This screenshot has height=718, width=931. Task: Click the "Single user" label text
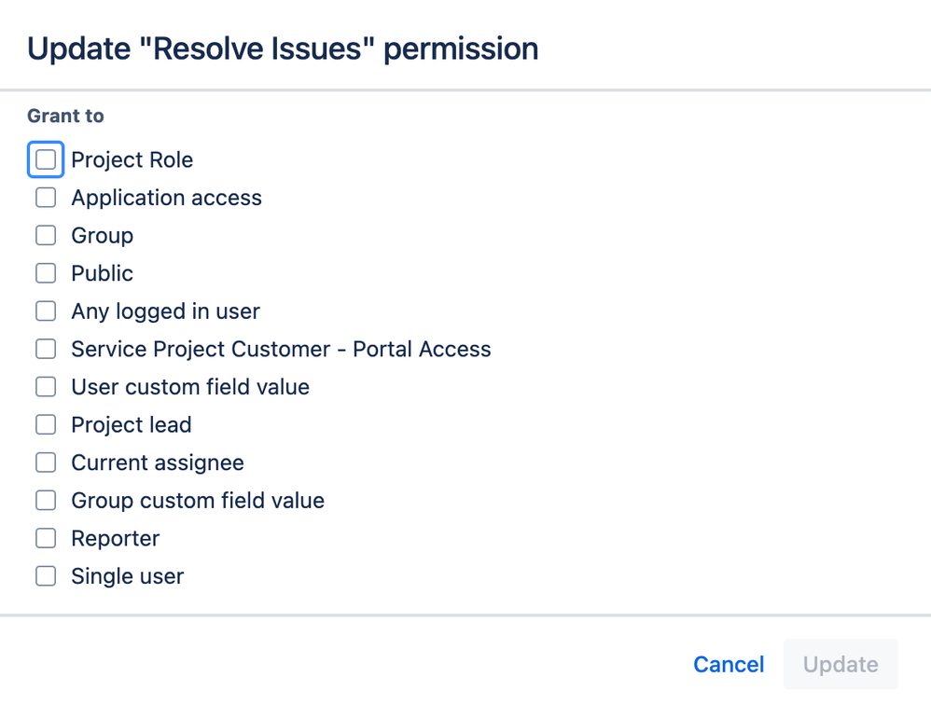[x=127, y=576]
